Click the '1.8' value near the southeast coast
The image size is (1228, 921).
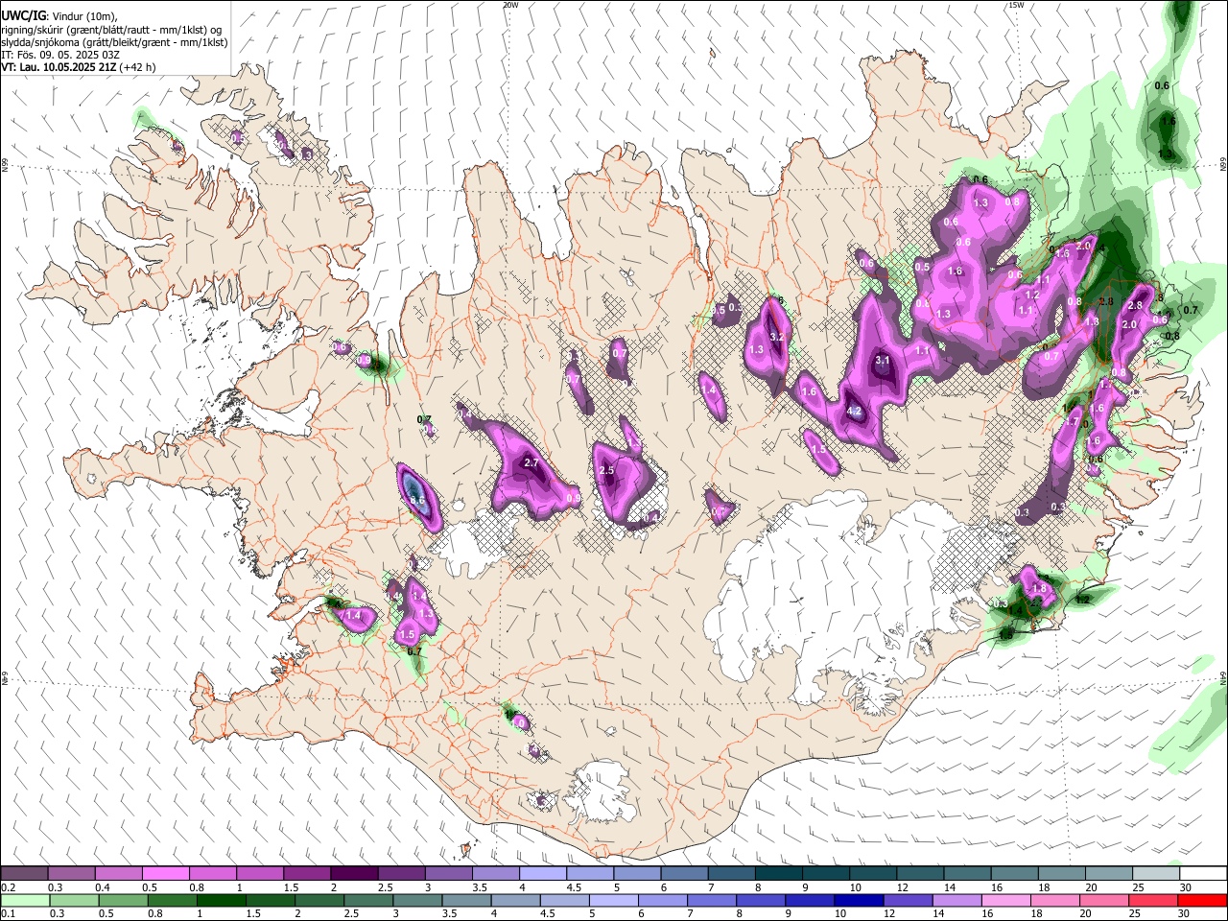1038,588
